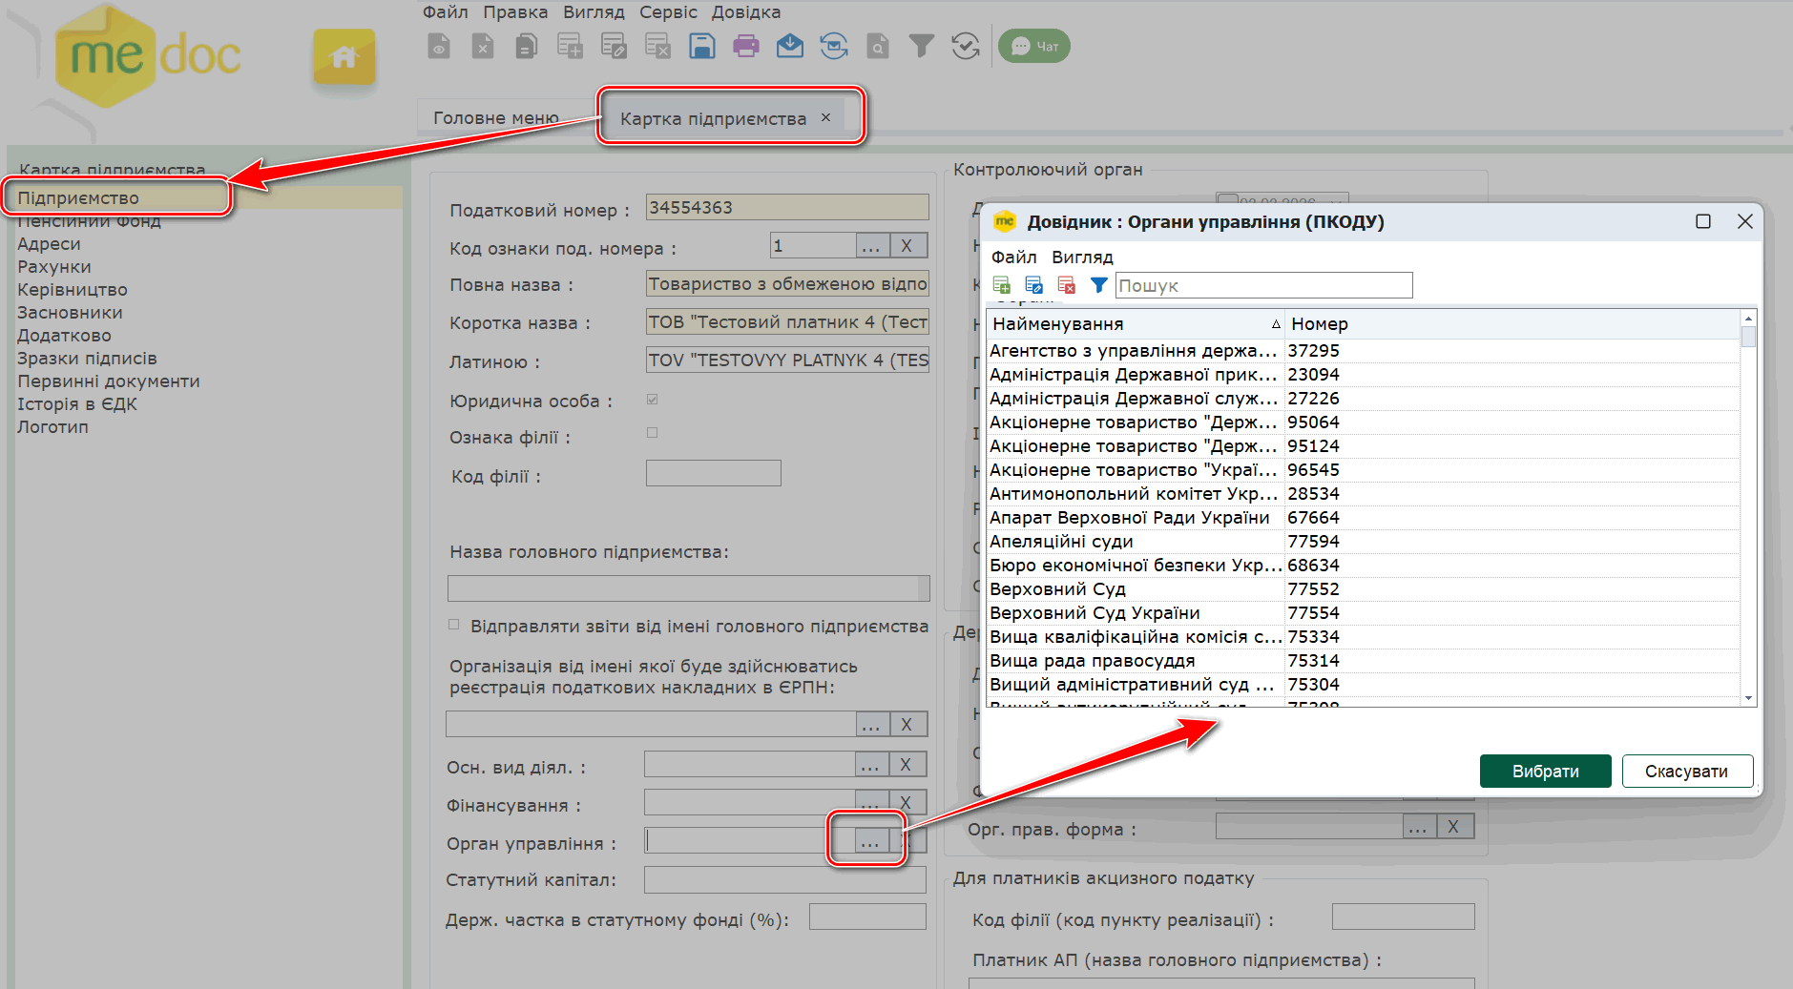Image resolution: width=1793 pixels, height=989 pixels.
Task: Switch to the Головне меню tab
Action: [496, 118]
